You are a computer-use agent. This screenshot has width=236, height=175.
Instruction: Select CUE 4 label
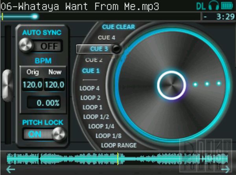(x=106, y=38)
